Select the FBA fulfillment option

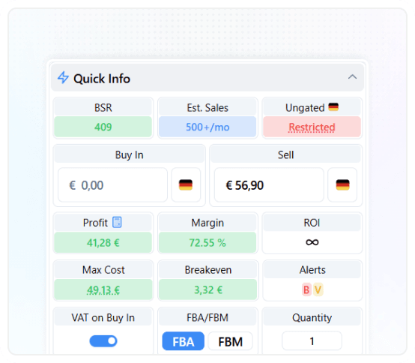(x=183, y=341)
